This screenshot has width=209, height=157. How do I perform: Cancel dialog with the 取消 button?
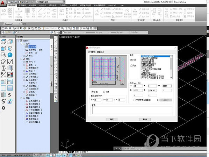[145, 119]
